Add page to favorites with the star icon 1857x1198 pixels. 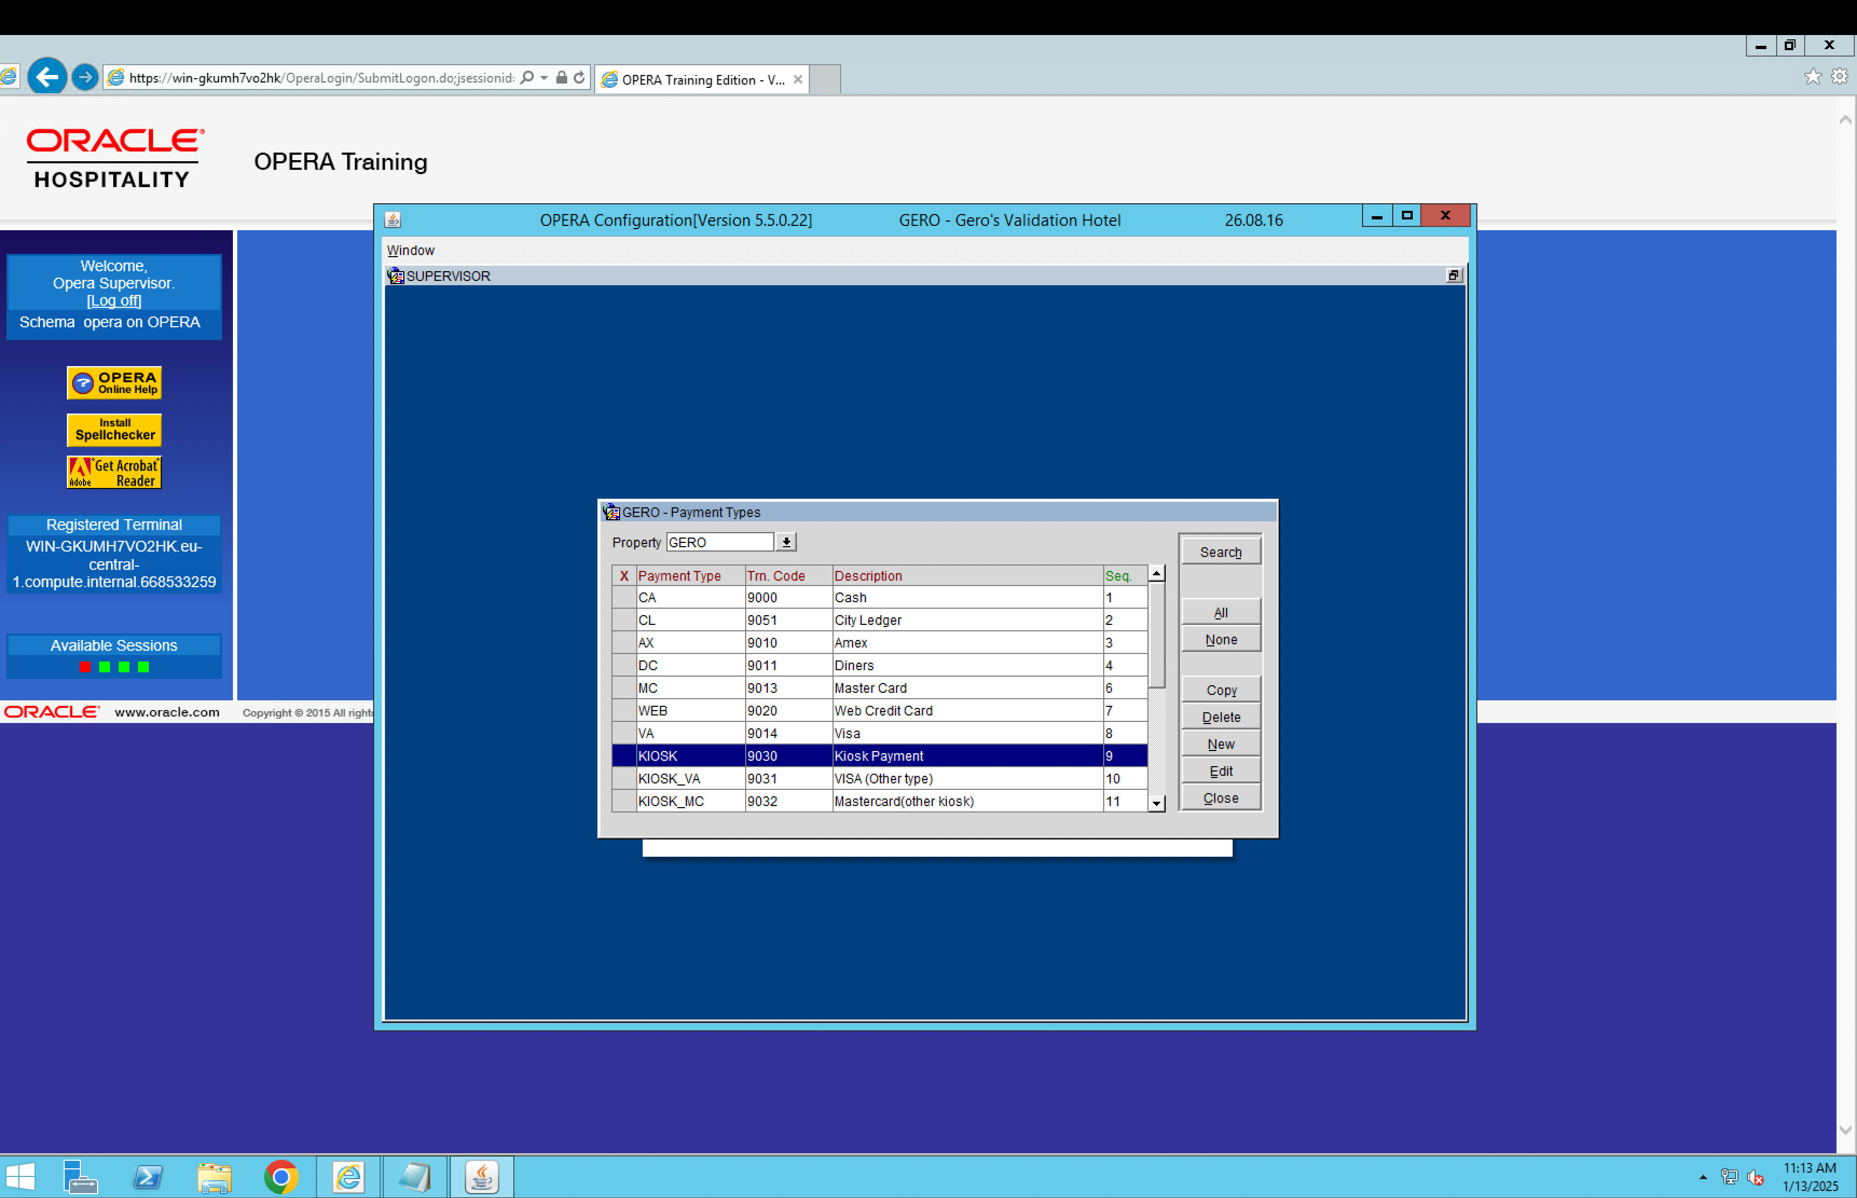pyautogui.click(x=1813, y=76)
